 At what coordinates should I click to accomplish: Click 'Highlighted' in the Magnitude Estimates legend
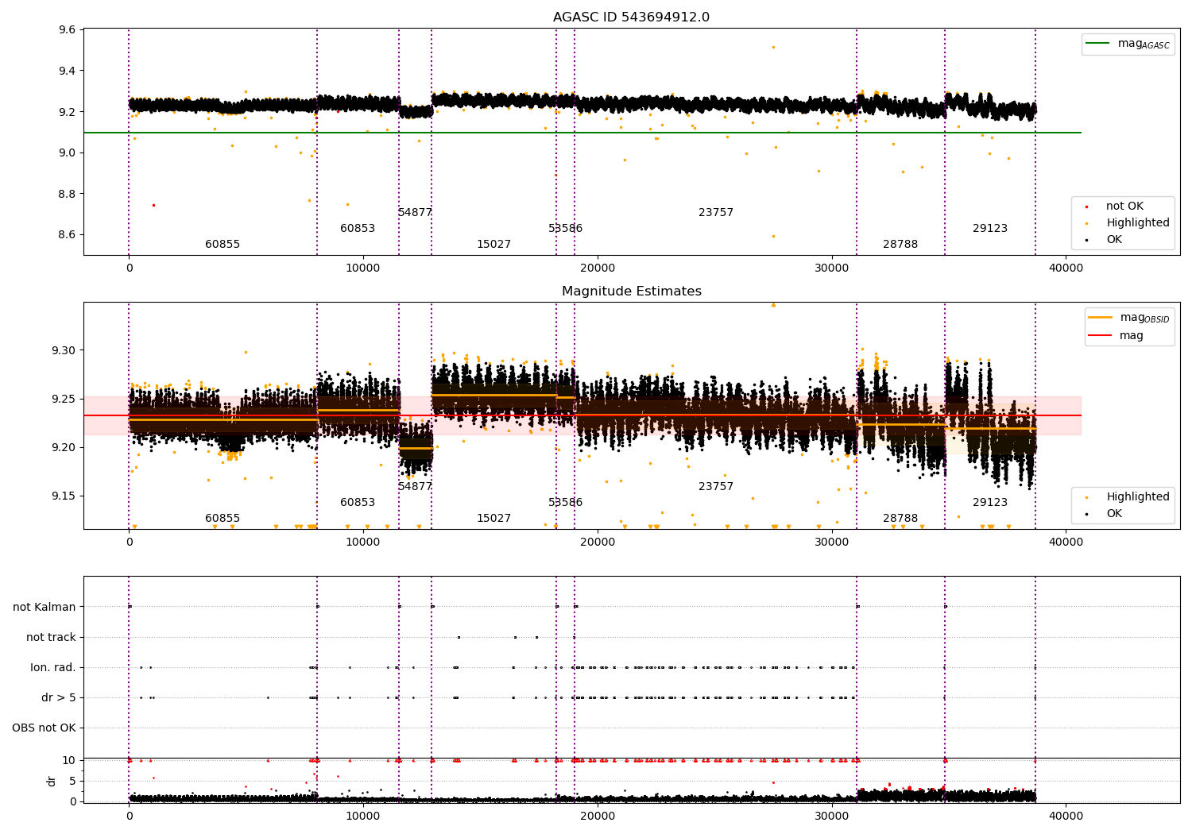click(1137, 497)
